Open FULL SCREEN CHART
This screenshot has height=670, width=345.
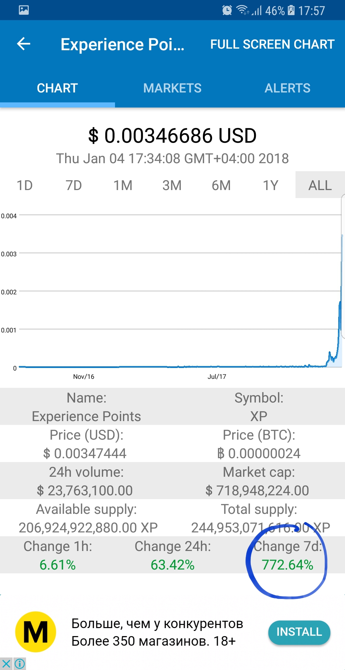coord(272,44)
